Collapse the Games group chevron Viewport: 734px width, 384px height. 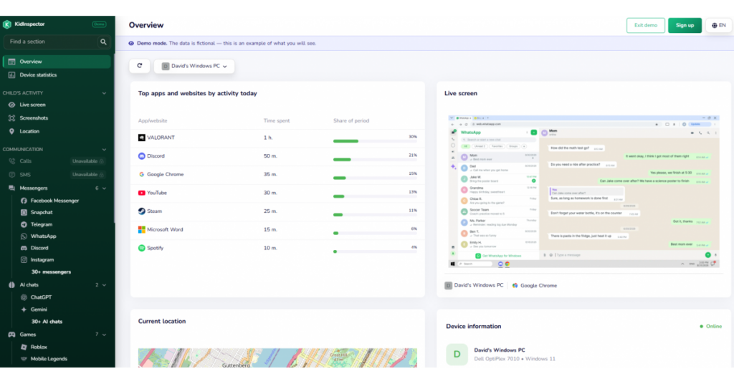coord(104,335)
